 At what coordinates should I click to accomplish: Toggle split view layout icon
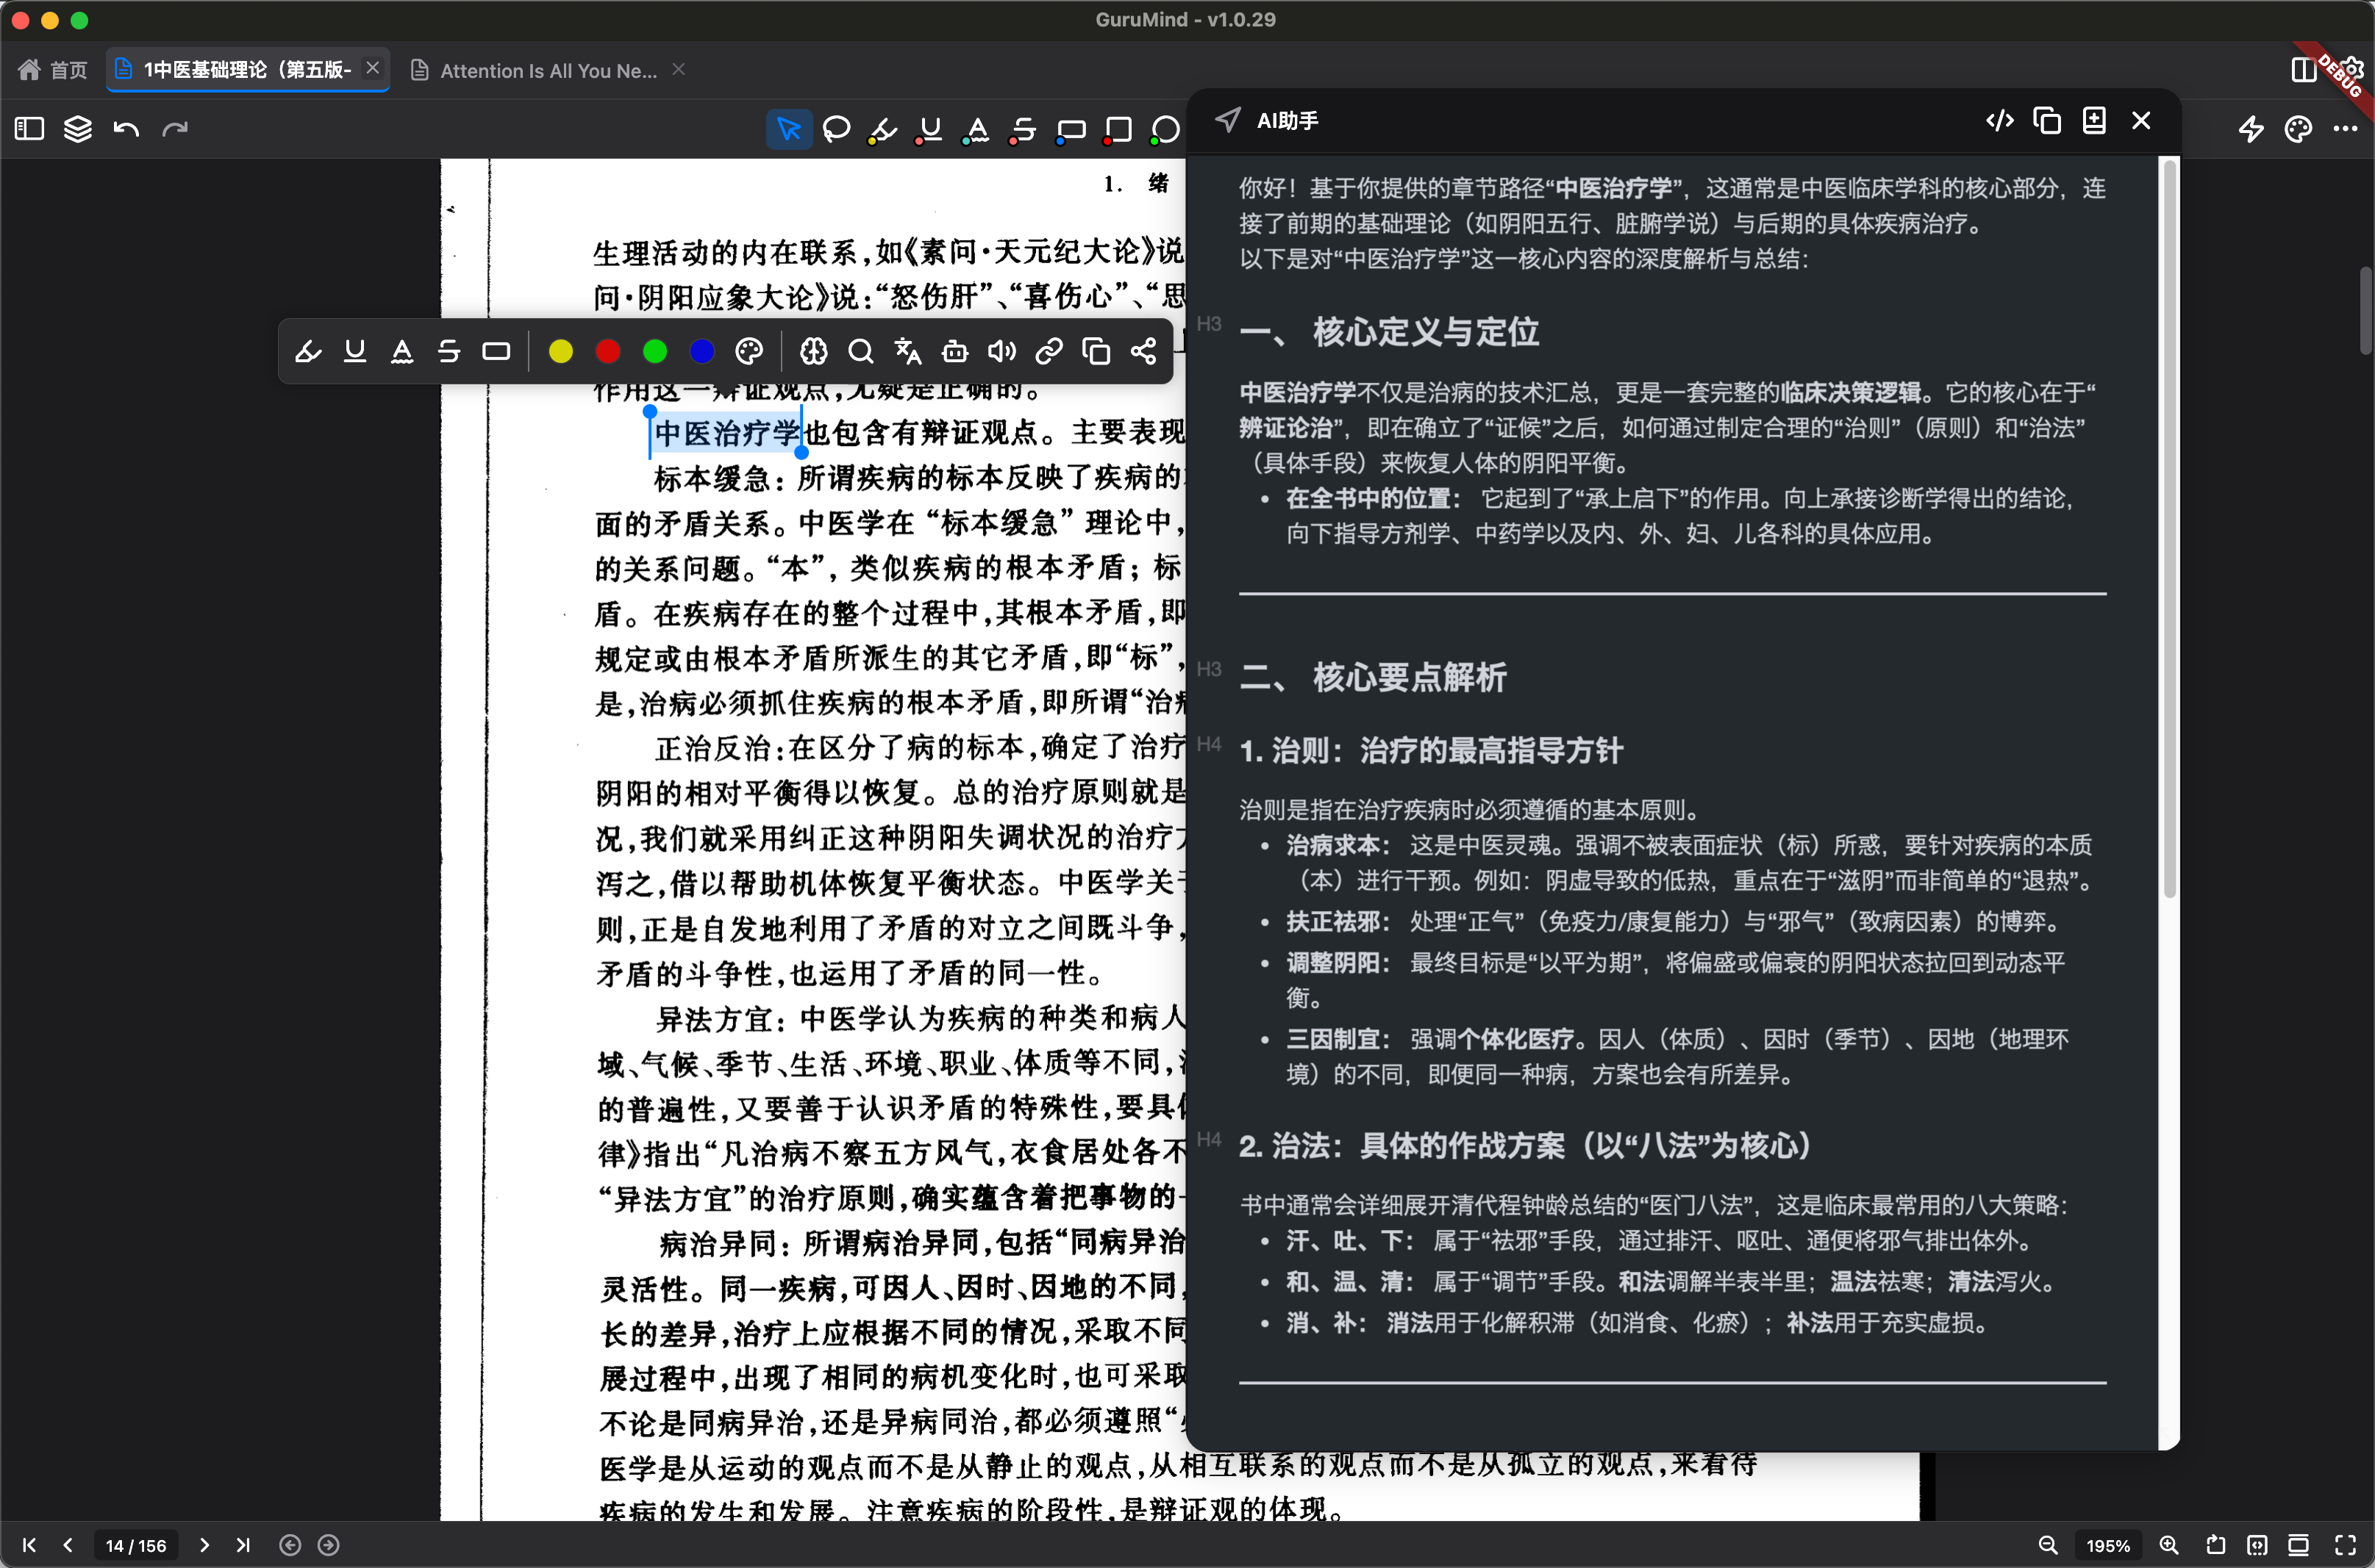pos(2303,69)
